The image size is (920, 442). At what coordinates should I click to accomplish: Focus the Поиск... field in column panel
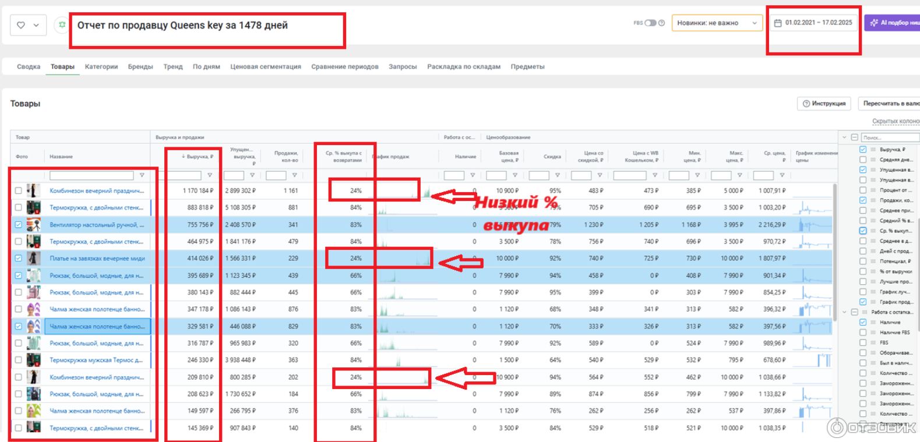[890, 137]
